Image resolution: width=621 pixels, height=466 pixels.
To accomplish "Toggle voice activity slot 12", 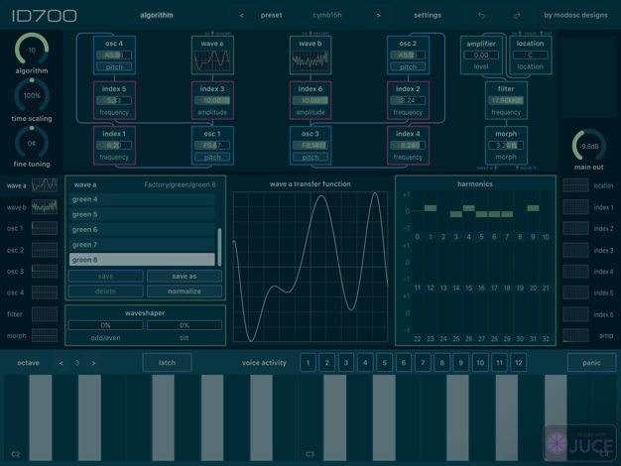I will tap(516, 363).
